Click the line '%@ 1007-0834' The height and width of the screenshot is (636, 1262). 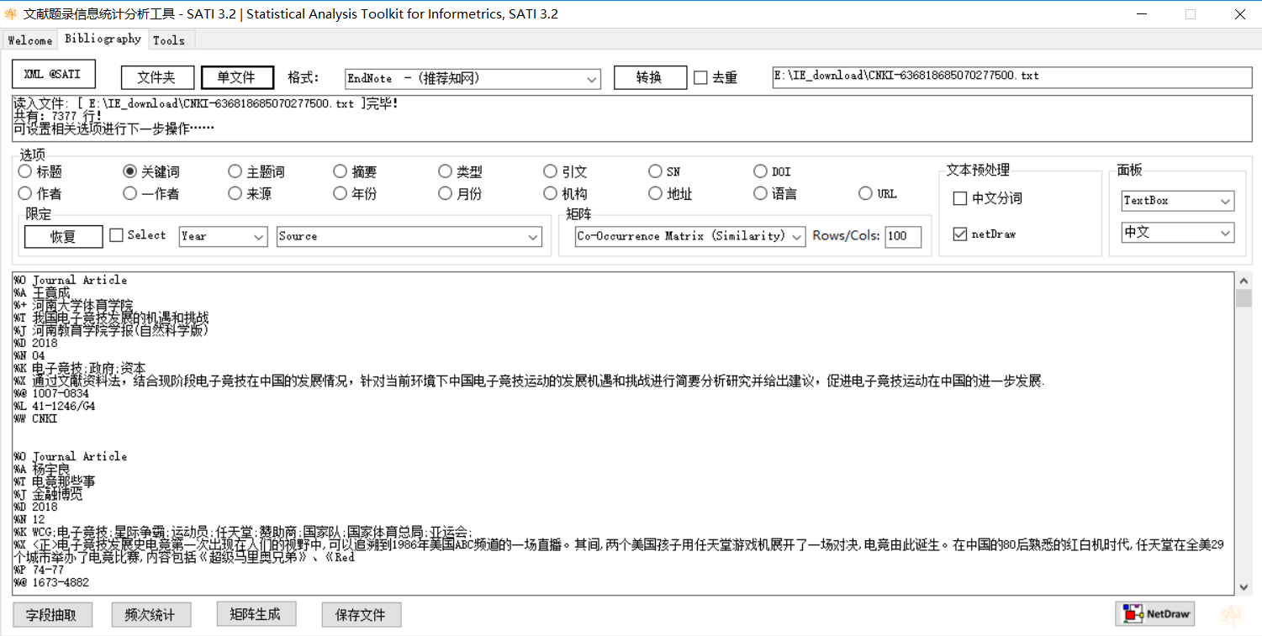(x=51, y=393)
